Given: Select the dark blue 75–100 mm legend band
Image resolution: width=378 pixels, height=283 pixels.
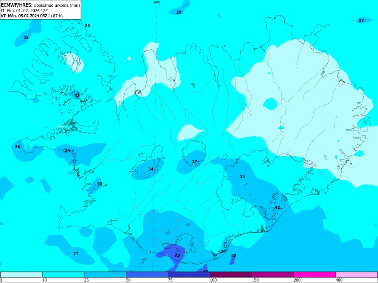Looking at the screenshot, I should (x=189, y=275).
